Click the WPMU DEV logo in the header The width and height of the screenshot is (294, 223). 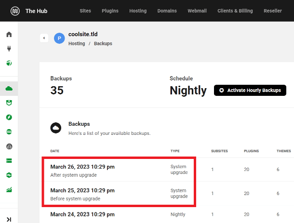coord(14,11)
